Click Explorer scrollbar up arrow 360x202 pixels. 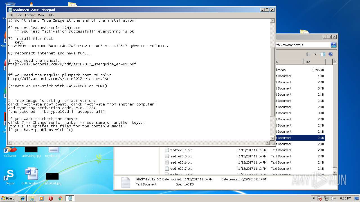click(x=335, y=61)
